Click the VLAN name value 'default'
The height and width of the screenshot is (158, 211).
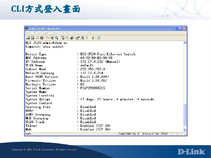87,66
